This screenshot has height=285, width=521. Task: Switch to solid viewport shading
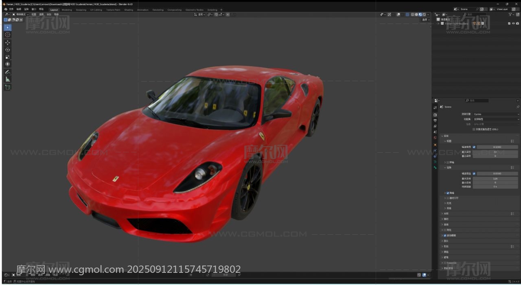pos(416,15)
